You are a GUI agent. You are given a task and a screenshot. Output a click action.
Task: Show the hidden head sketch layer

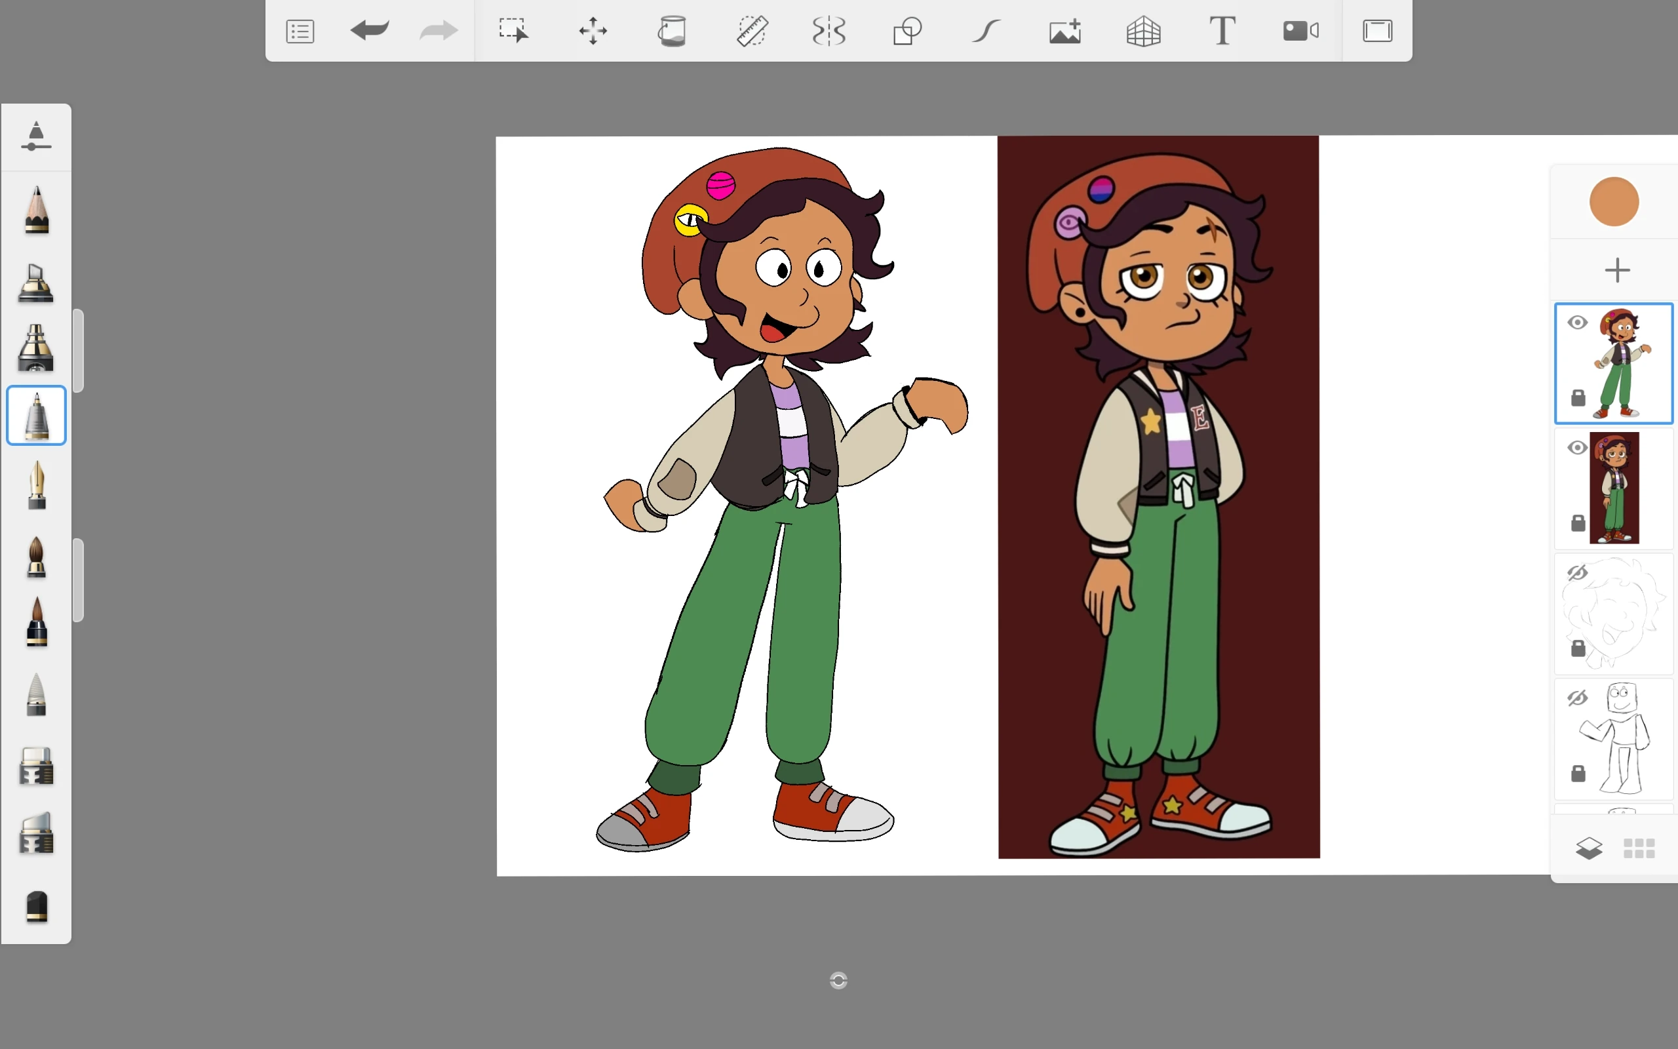click(x=1578, y=572)
